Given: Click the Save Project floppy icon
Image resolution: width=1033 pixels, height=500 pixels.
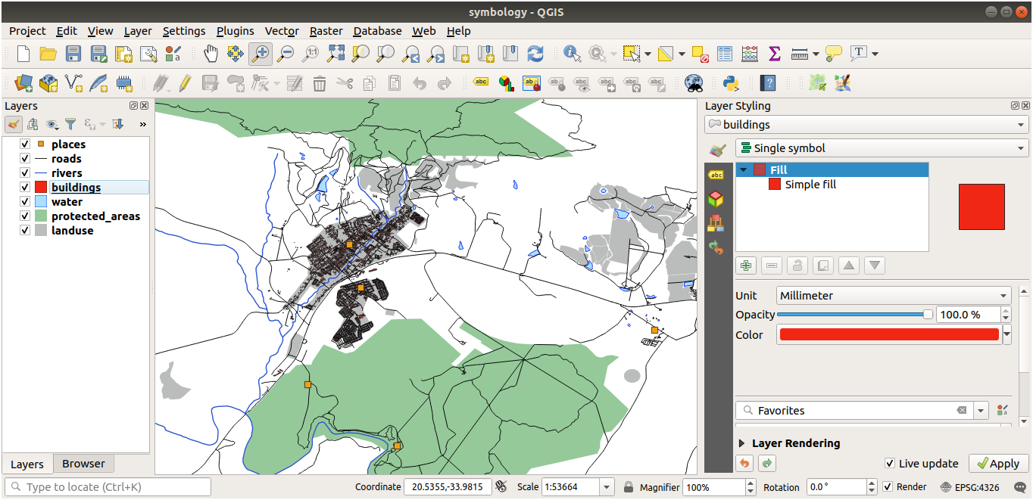Looking at the screenshot, I should pyautogui.click(x=73, y=54).
